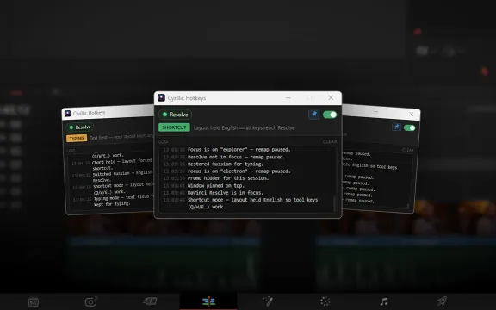Image resolution: width=496 pixels, height=310 pixels.
Task: Select log line 'Focus is on "explorer" – remap paused.'
Action: [239, 150]
